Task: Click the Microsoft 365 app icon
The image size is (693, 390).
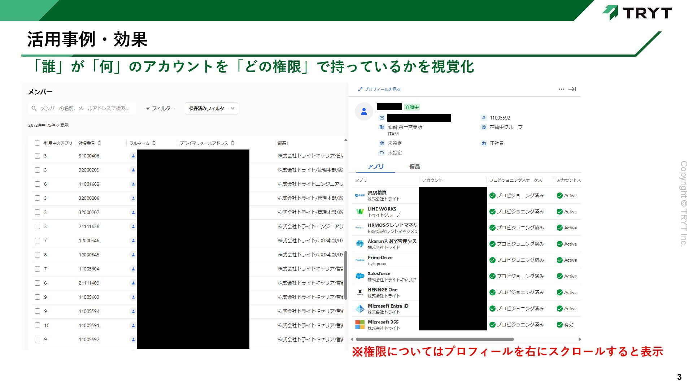Action: (x=360, y=325)
